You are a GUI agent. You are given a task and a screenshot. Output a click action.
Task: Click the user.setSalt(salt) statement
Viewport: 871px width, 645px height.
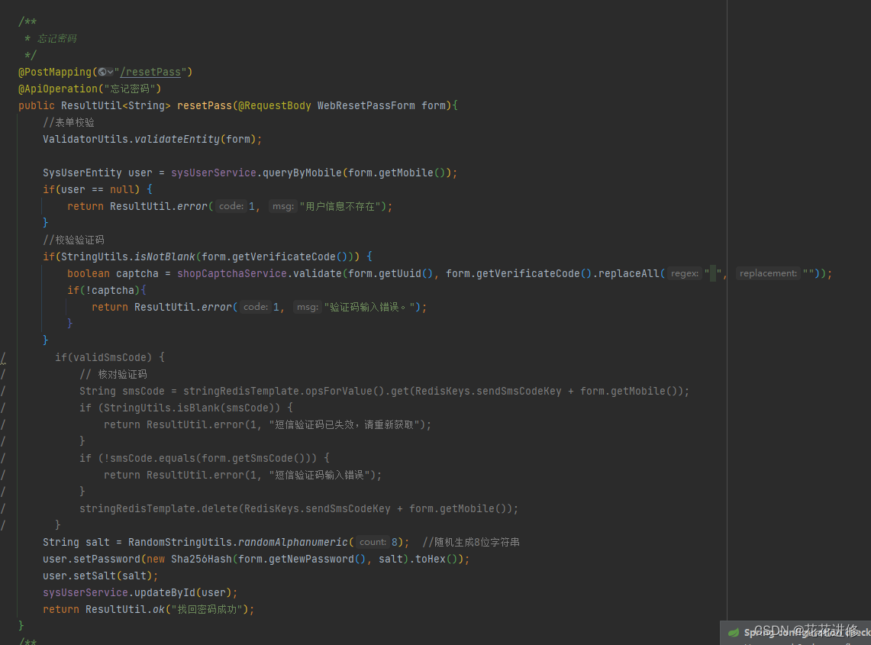click(101, 576)
